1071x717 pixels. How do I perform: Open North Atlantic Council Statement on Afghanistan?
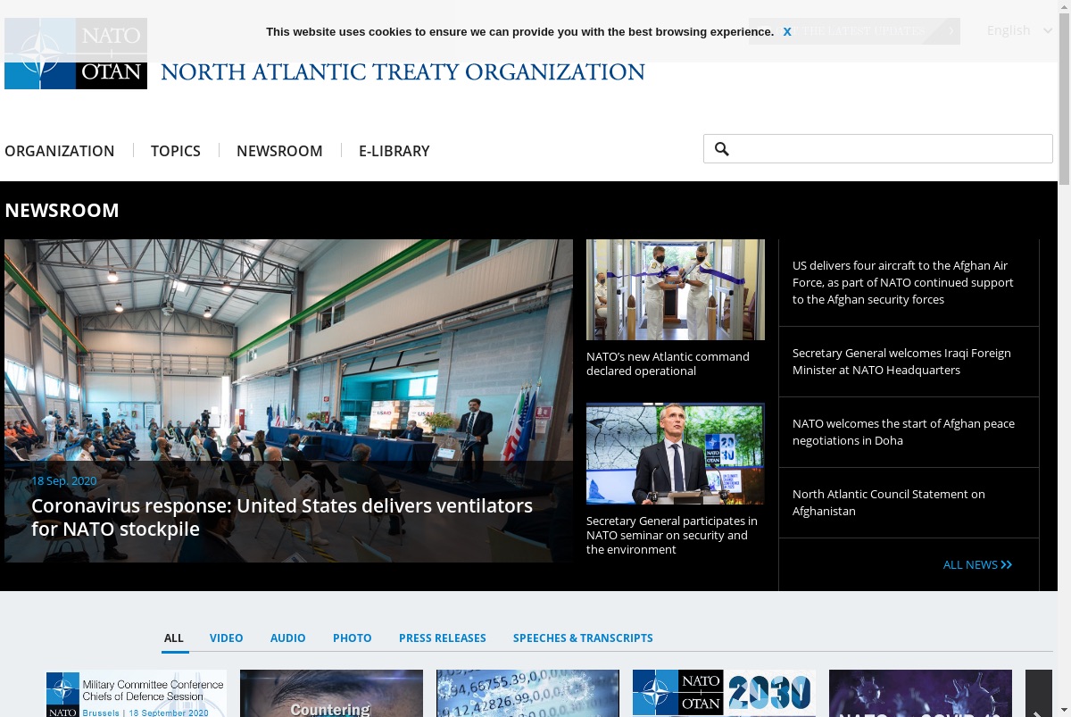point(889,503)
